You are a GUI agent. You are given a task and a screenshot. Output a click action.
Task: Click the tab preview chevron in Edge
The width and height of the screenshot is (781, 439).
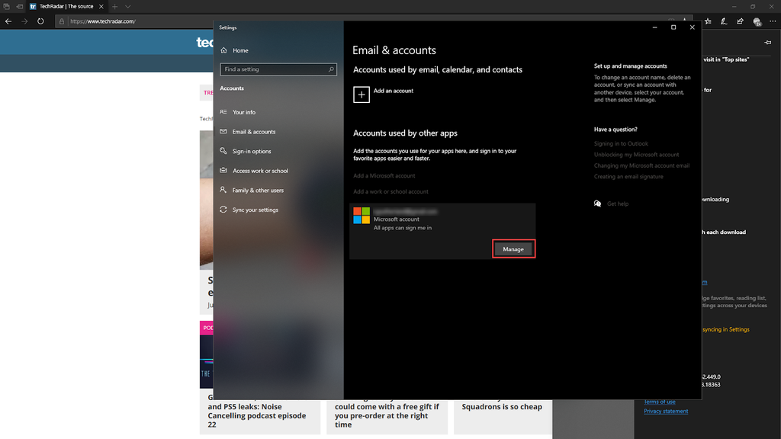pos(127,6)
